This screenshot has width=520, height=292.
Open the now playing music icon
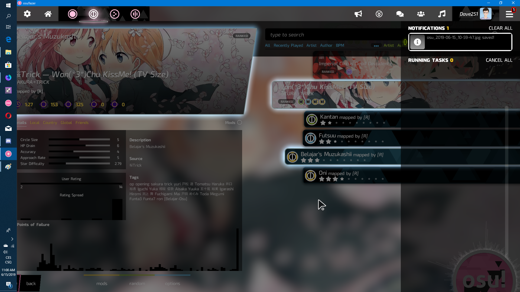442,14
